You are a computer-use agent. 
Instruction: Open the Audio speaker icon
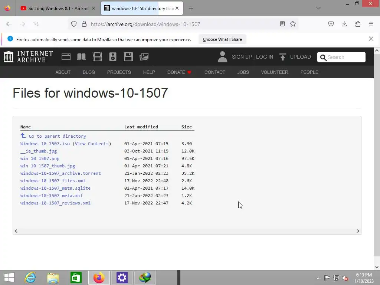[x=113, y=57]
